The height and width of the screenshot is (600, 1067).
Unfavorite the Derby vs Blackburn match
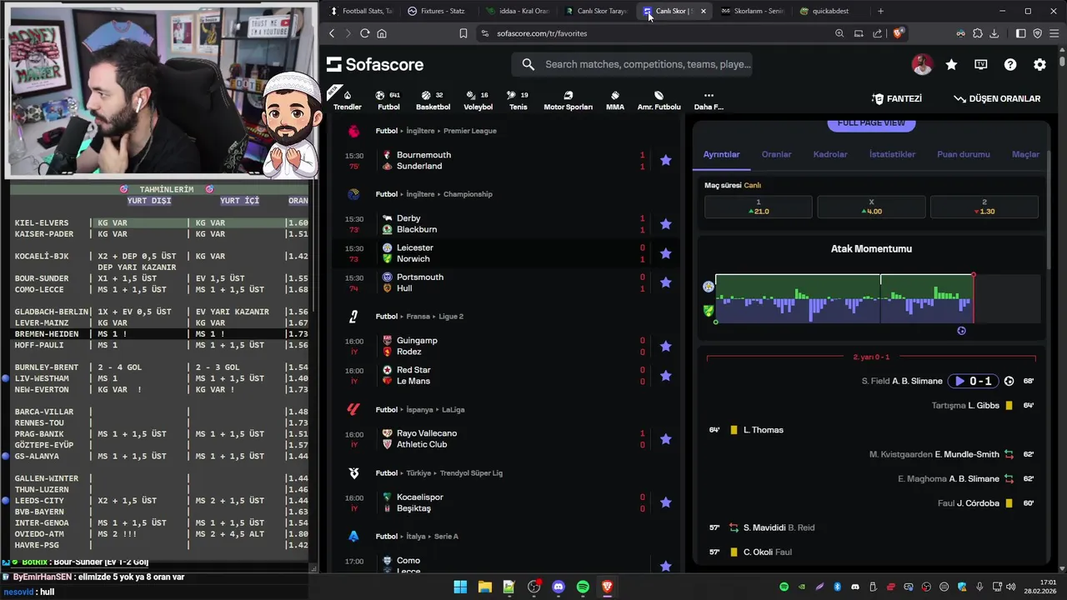665,223
